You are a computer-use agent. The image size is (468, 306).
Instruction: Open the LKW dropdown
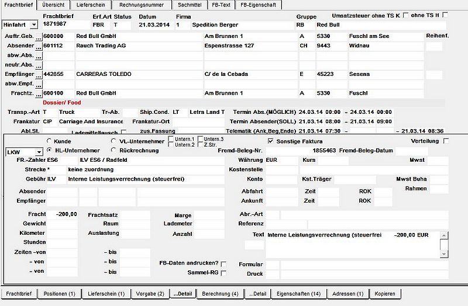tap(39, 152)
